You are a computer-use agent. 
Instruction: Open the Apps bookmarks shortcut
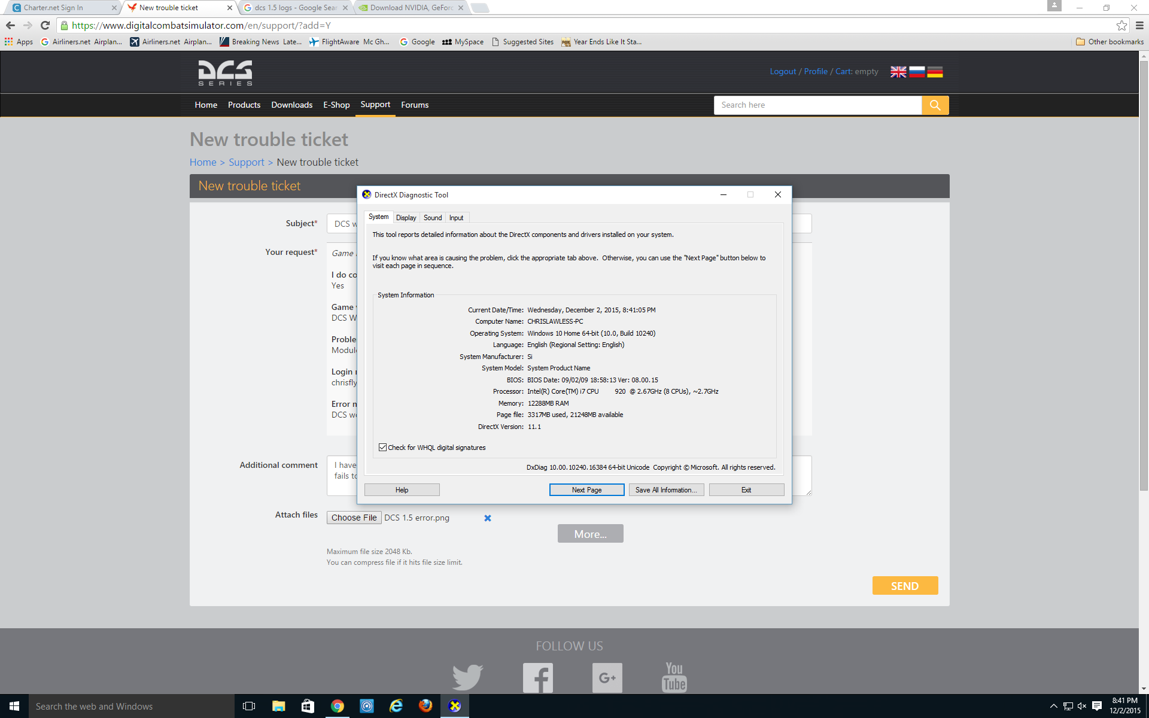click(x=19, y=42)
